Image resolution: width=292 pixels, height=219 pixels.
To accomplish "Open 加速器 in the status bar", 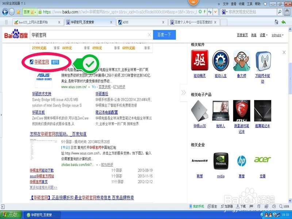I will point(227,206).
